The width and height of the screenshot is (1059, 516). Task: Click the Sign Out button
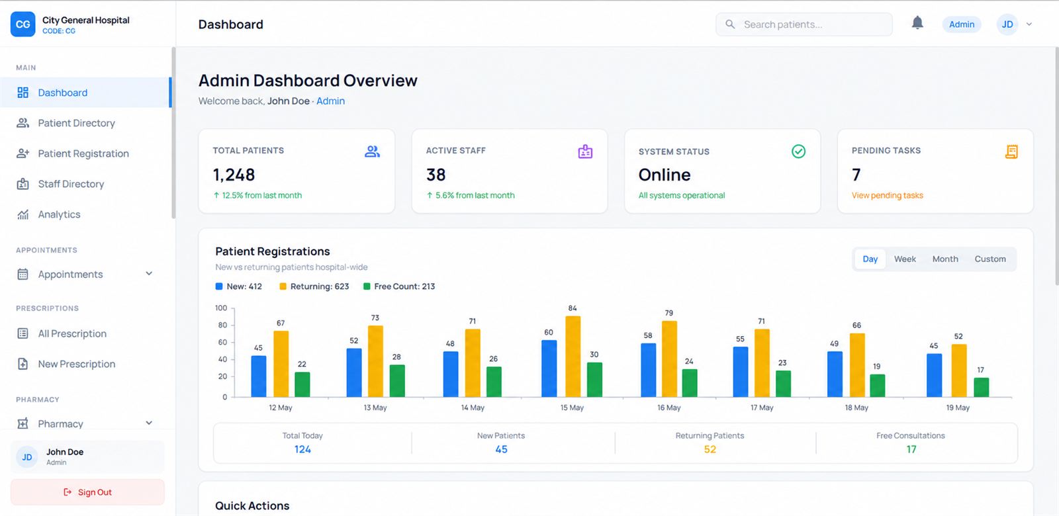click(87, 492)
